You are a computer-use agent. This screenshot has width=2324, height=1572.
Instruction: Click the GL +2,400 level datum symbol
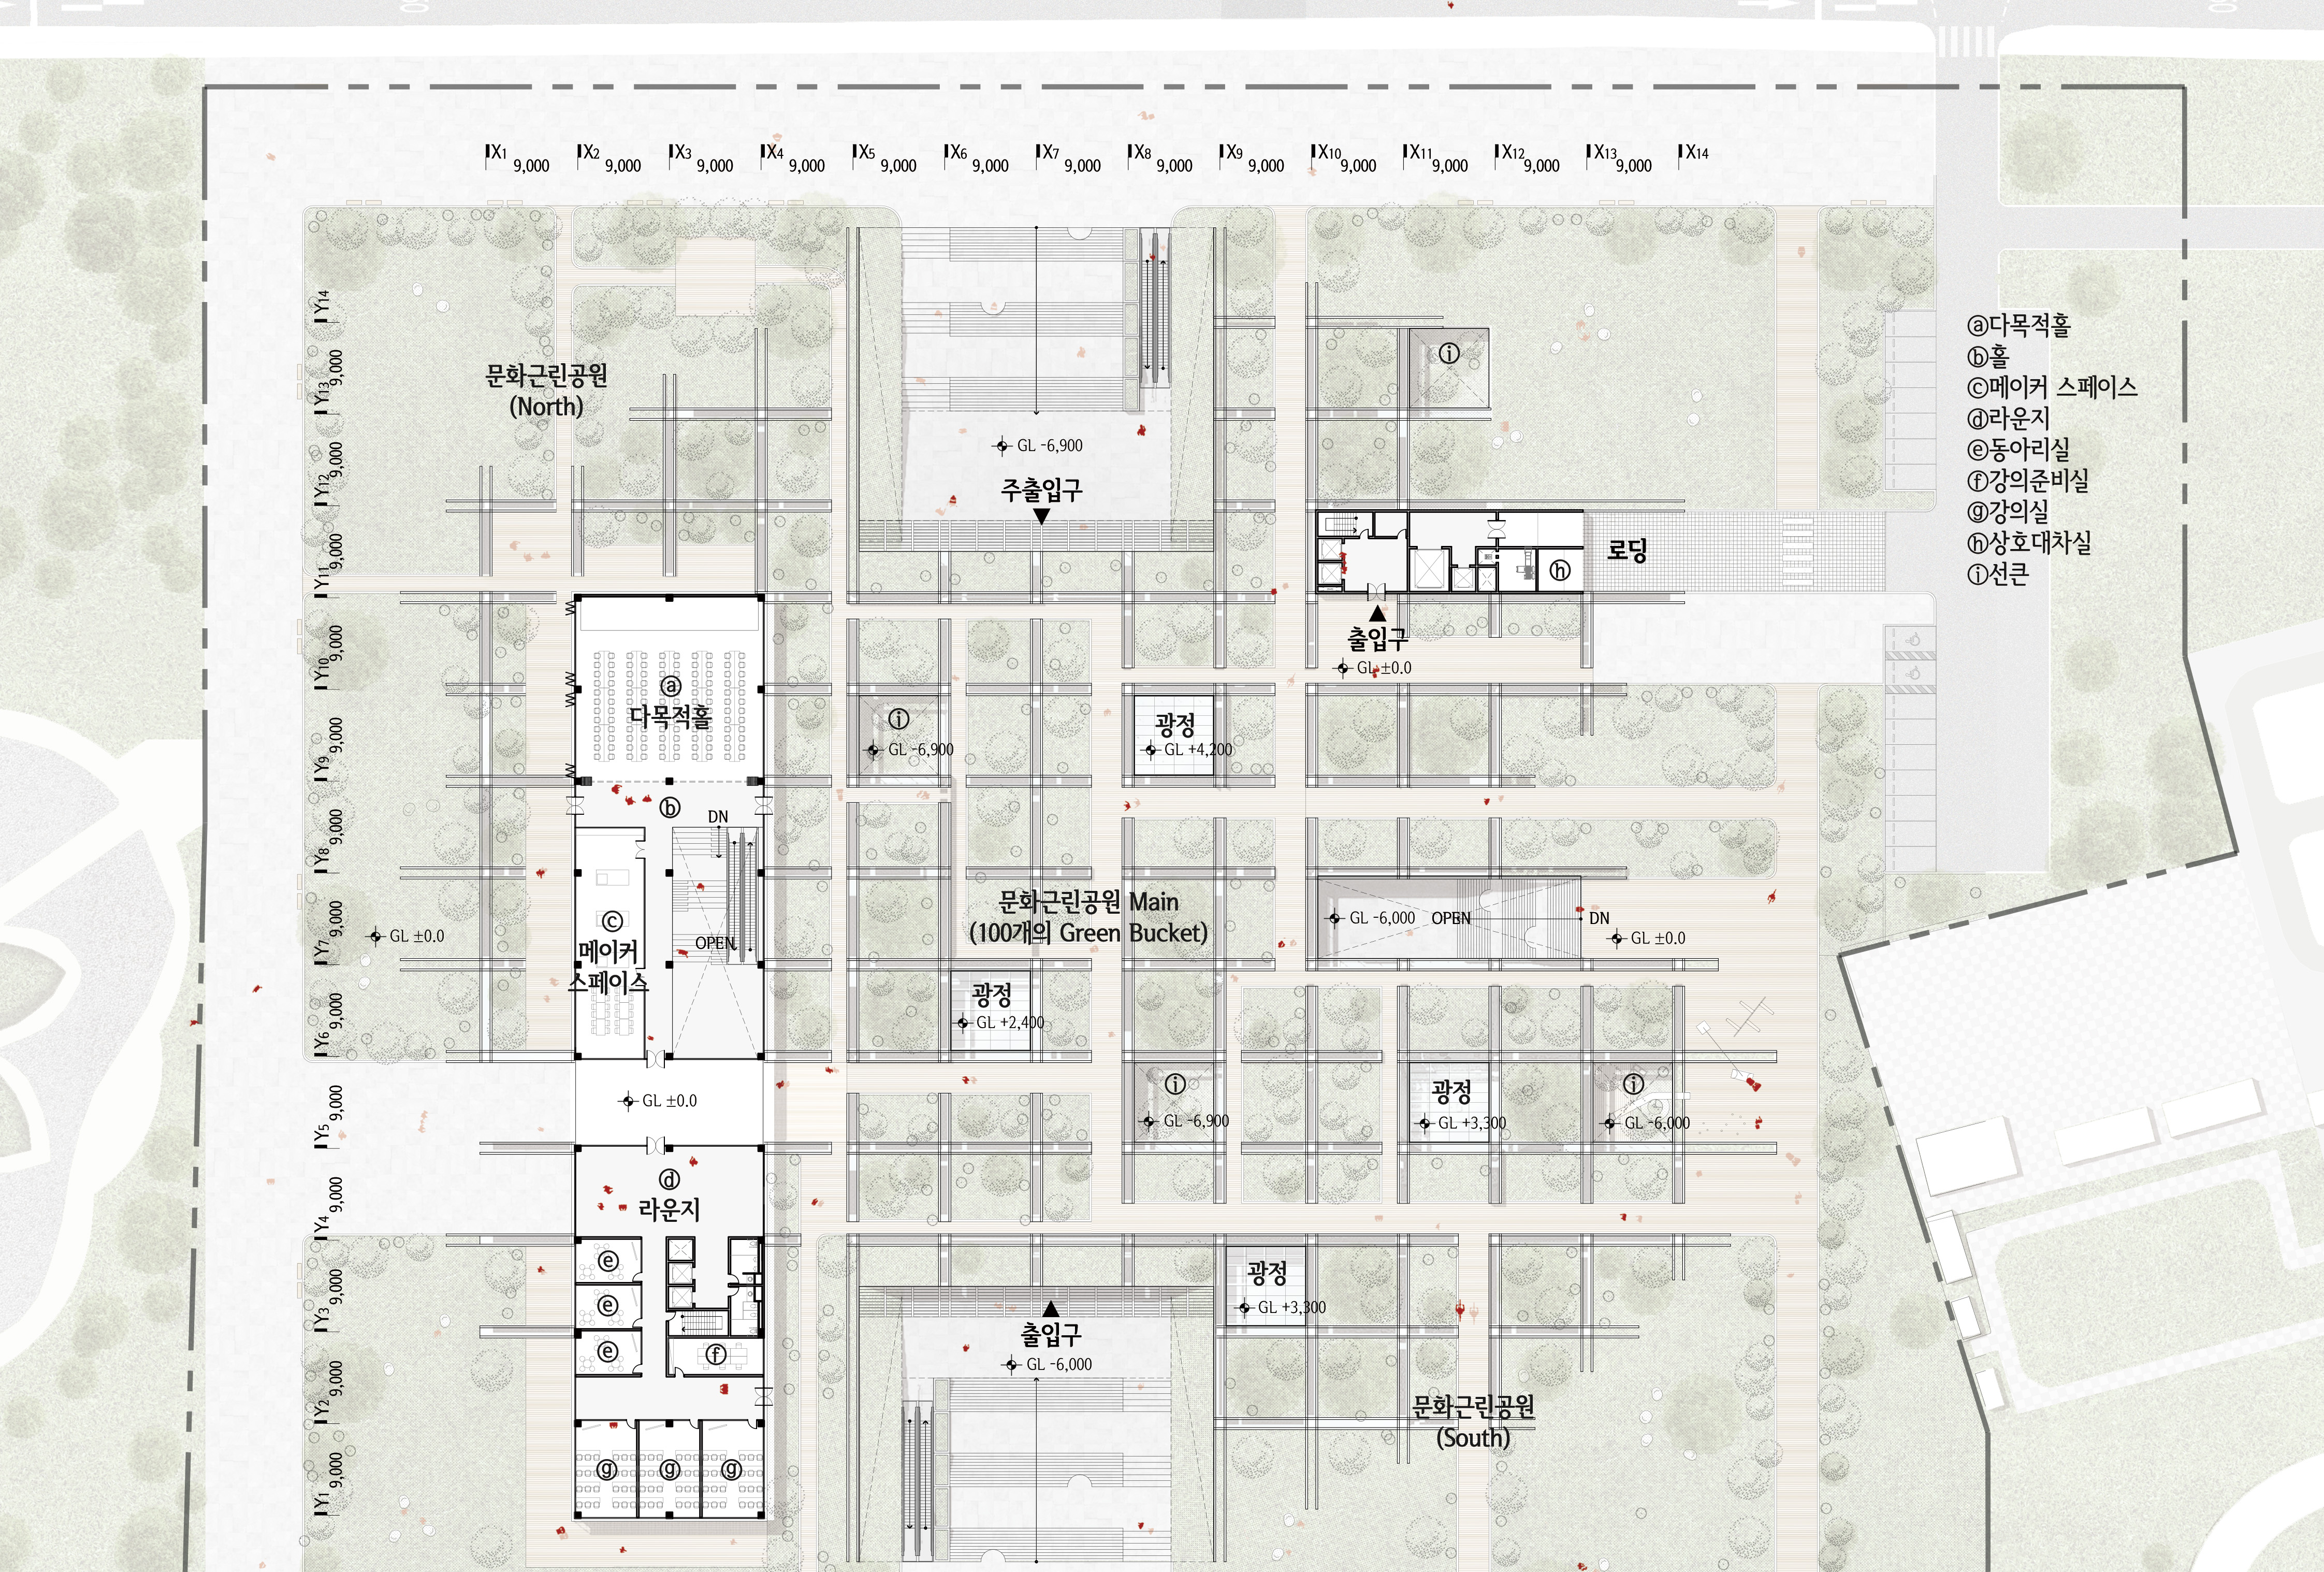click(963, 1023)
